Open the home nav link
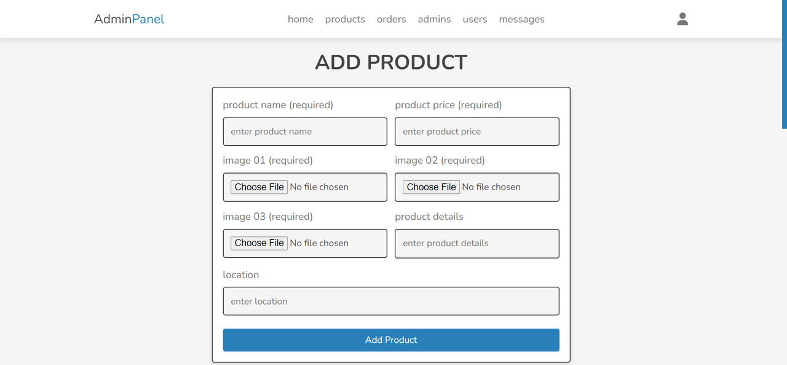 click(301, 19)
